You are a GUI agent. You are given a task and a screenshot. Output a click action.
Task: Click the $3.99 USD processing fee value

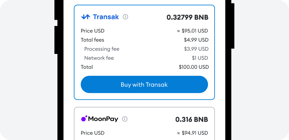point(196,49)
